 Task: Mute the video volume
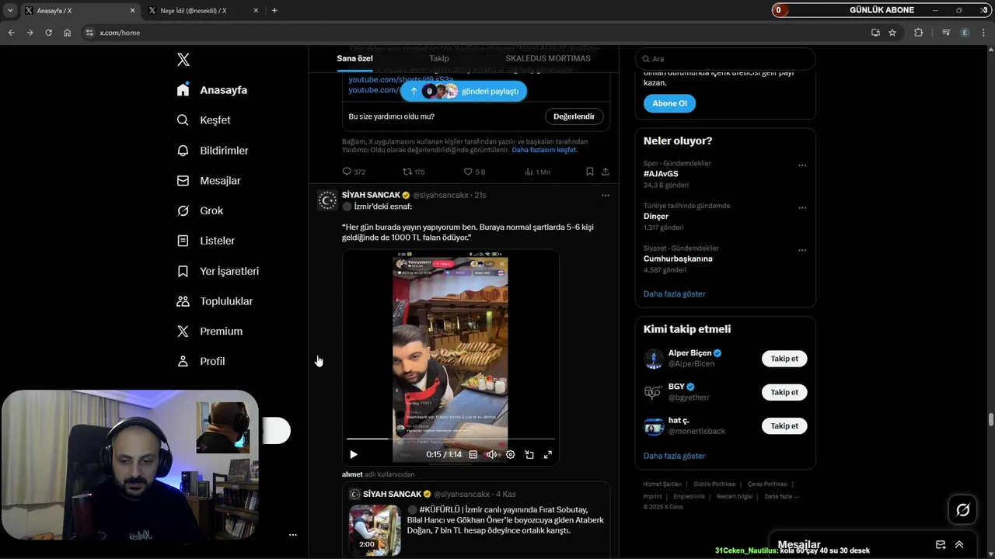coord(491,455)
